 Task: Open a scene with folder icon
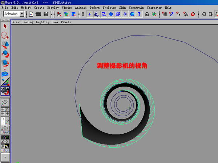[38, 14]
